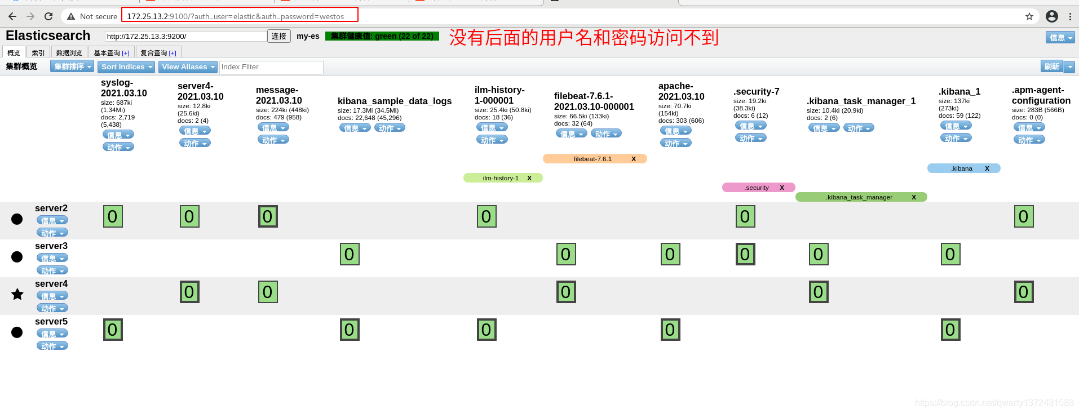Click server4 master star icon

pyautogui.click(x=17, y=294)
